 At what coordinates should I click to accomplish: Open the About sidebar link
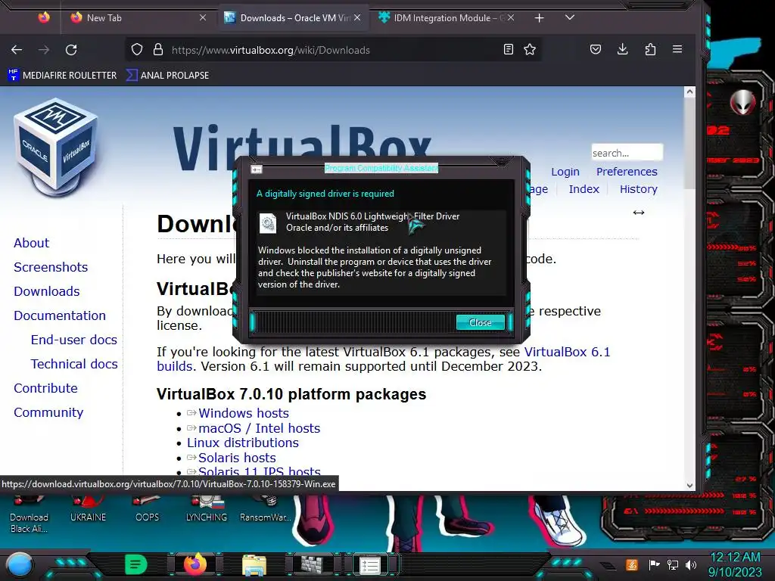(32, 243)
